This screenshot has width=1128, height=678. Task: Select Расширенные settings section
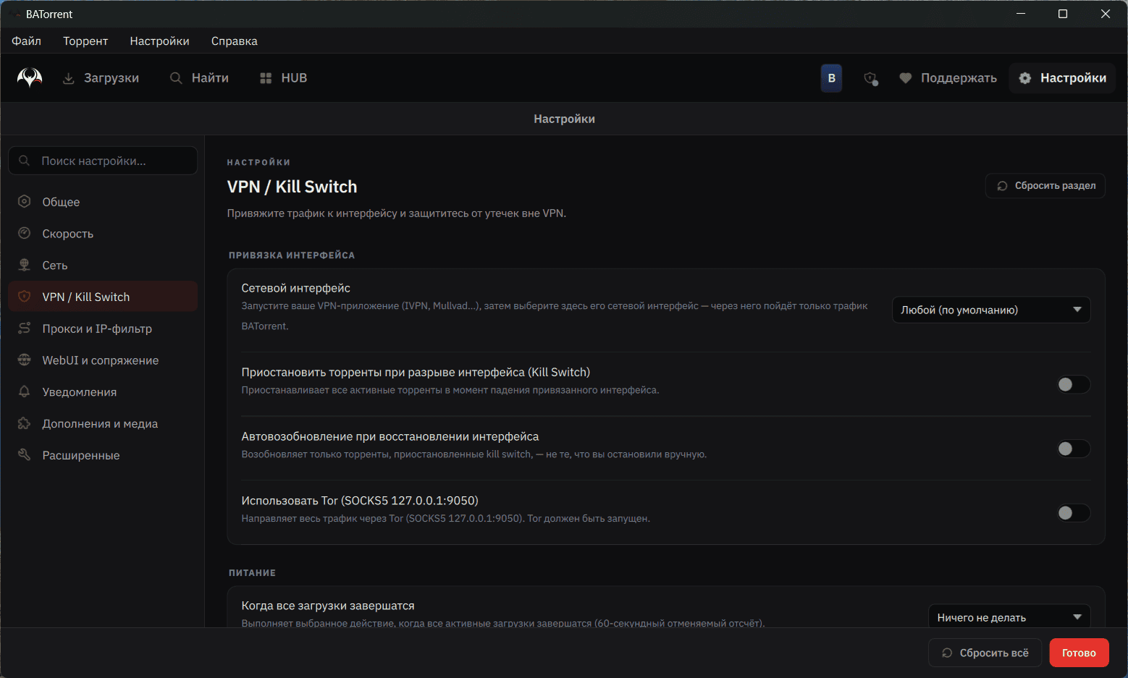tap(103, 455)
